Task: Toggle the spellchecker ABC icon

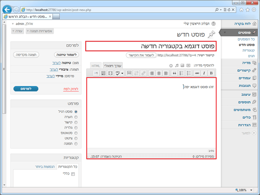Action: tap(117, 73)
